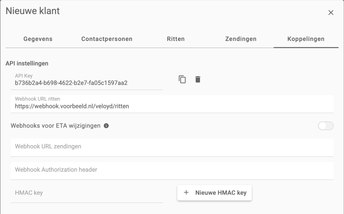Click the Webhook Authorization header field

click(x=172, y=171)
